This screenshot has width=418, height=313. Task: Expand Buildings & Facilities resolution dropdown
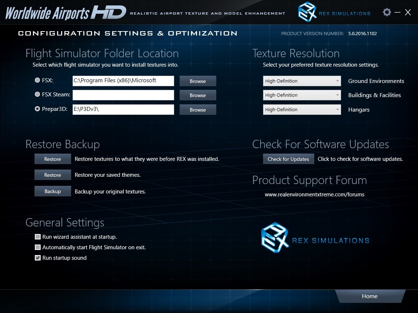[302, 95]
